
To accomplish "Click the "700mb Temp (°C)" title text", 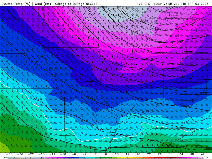I will pyautogui.click(x=16, y=4).
